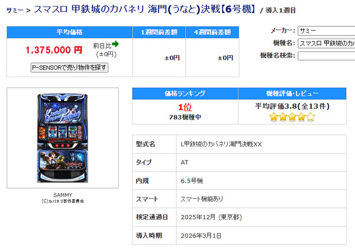The image size is (355, 248).
Task: Click the 783機種中 ranking count text
Action: [185, 117]
